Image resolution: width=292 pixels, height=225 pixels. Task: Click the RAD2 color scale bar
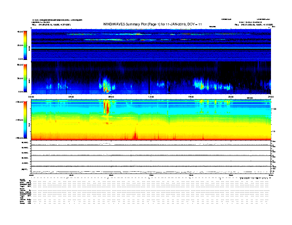click(25, 45)
